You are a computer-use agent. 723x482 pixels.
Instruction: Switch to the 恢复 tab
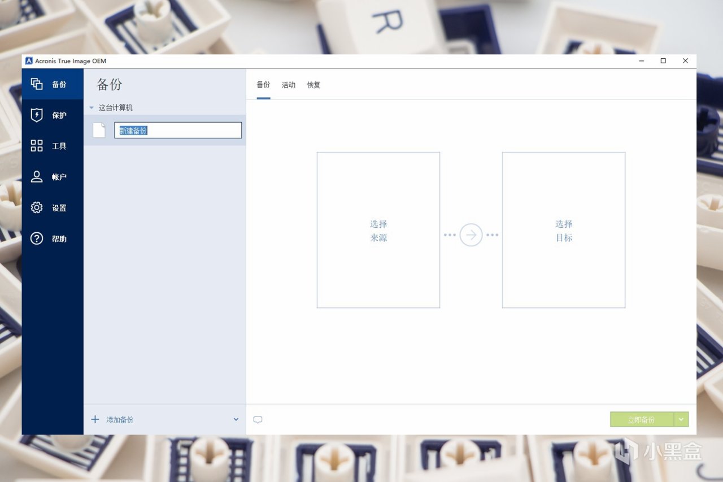(x=313, y=85)
